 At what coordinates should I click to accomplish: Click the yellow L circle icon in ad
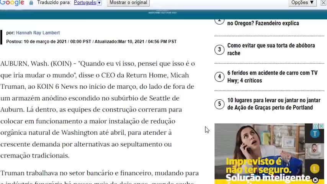point(315,169)
